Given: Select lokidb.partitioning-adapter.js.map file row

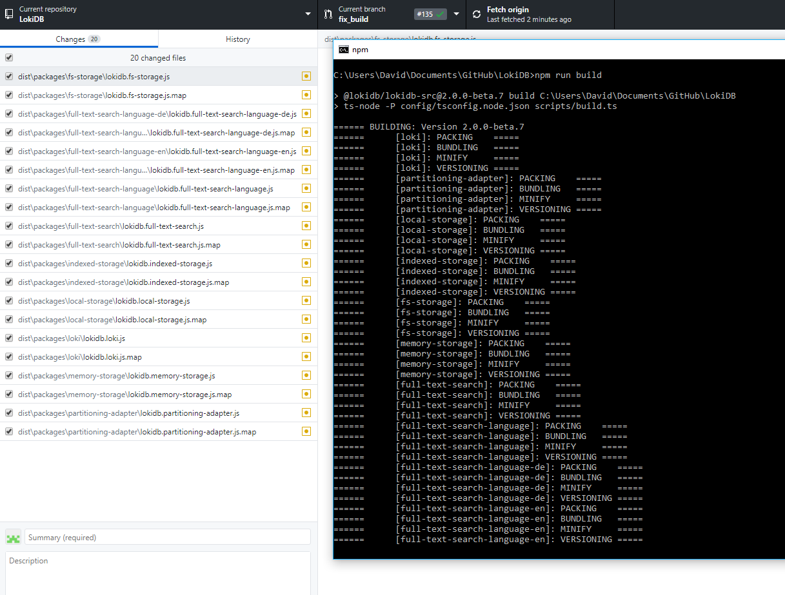Looking at the screenshot, I should pyautogui.click(x=159, y=431).
